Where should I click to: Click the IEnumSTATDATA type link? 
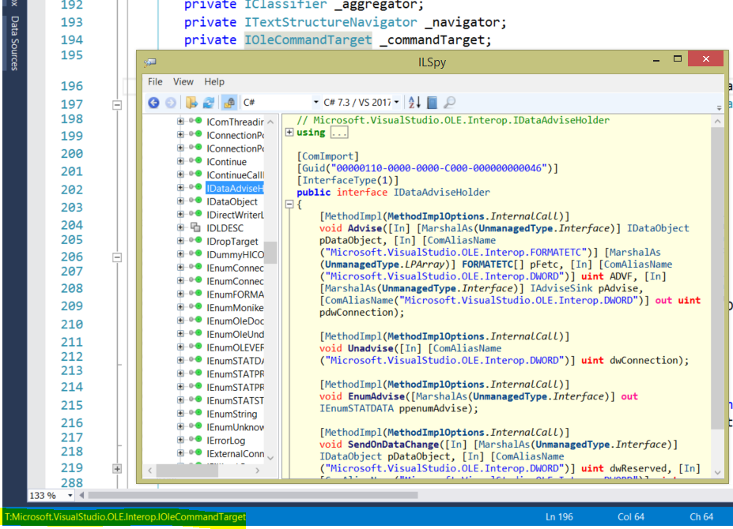(x=356, y=408)
